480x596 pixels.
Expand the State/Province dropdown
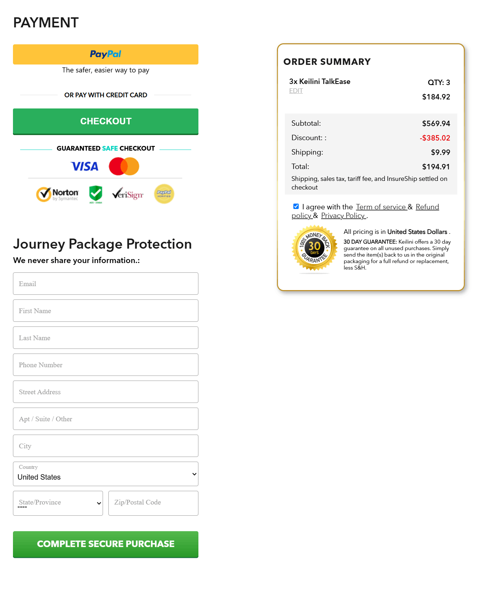[x=58, y=503]
